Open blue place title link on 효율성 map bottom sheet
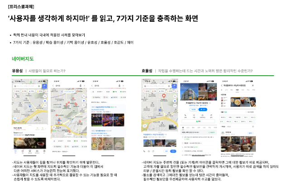The width and height of the screenshot is (288, 184). pos(154,134)
